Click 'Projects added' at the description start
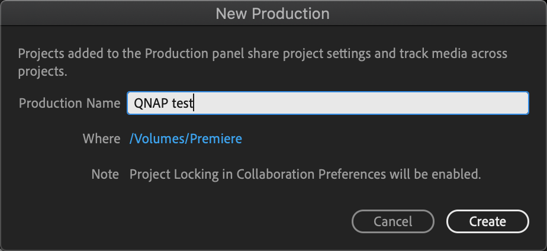 [x=55, y=54]
